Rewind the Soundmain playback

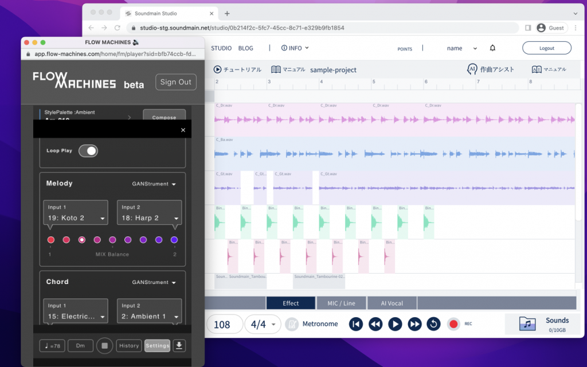[x=375, y=324]
